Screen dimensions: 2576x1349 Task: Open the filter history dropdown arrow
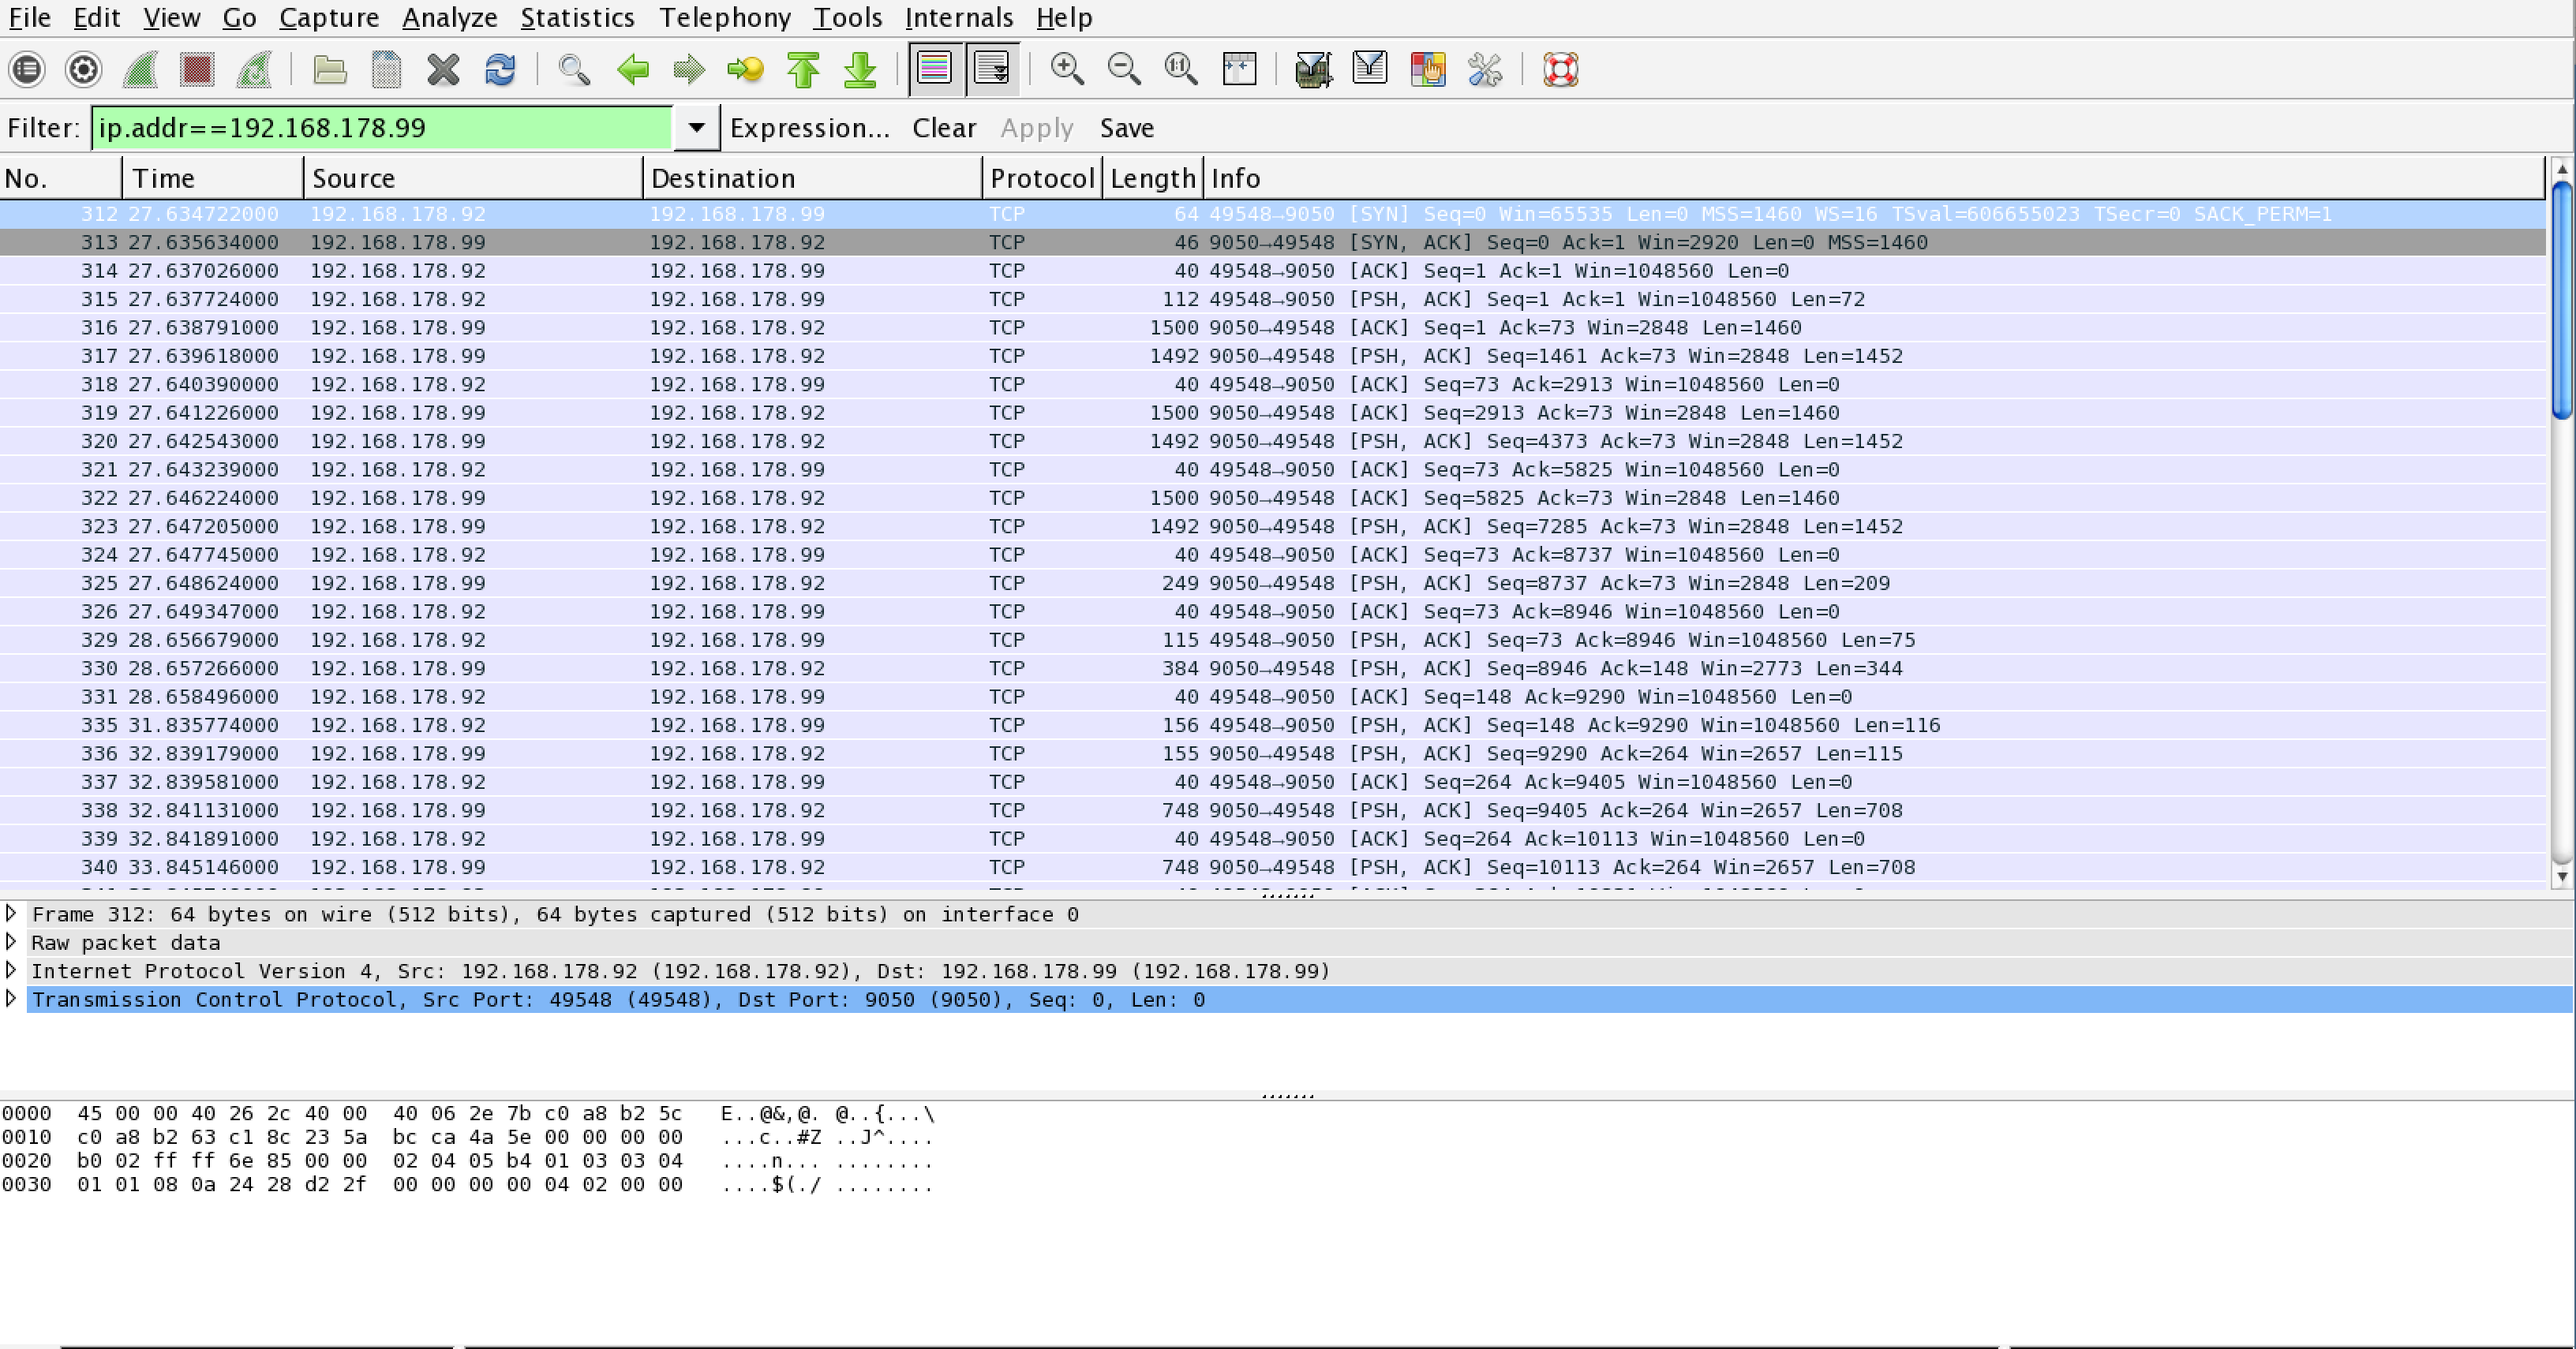[x=696, y=128]
